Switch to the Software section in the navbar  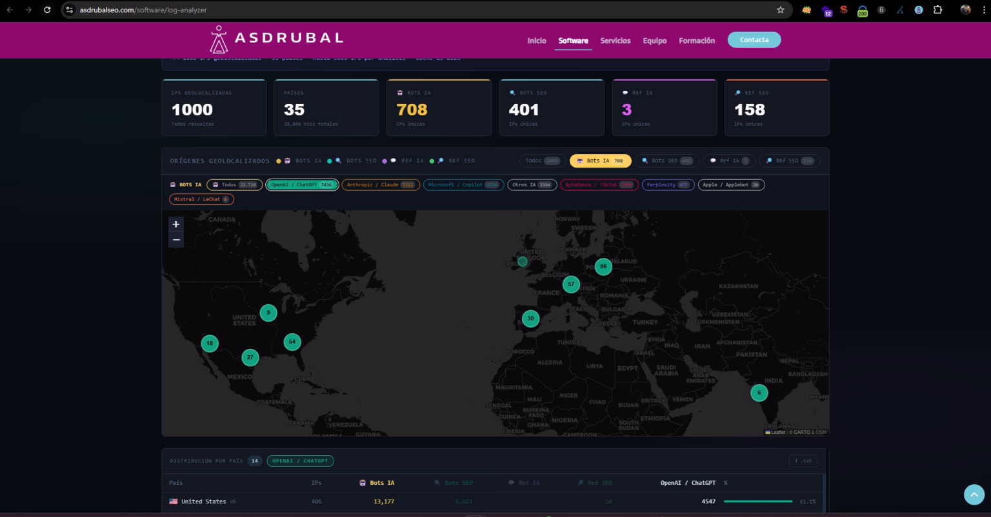tap(573, 40)
